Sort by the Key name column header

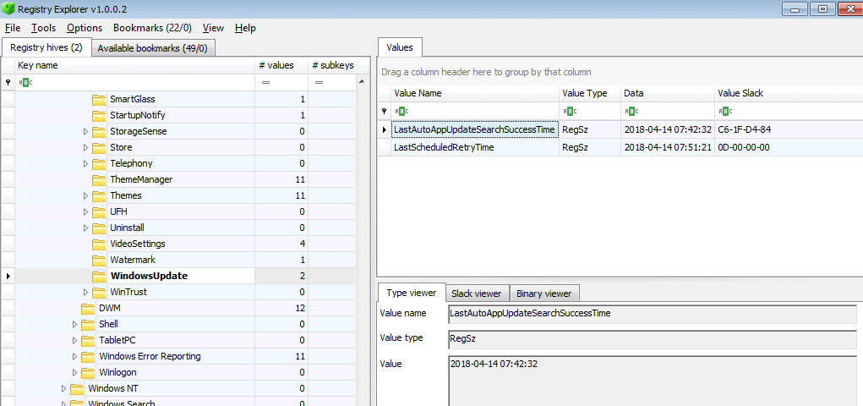click(135, 66)
